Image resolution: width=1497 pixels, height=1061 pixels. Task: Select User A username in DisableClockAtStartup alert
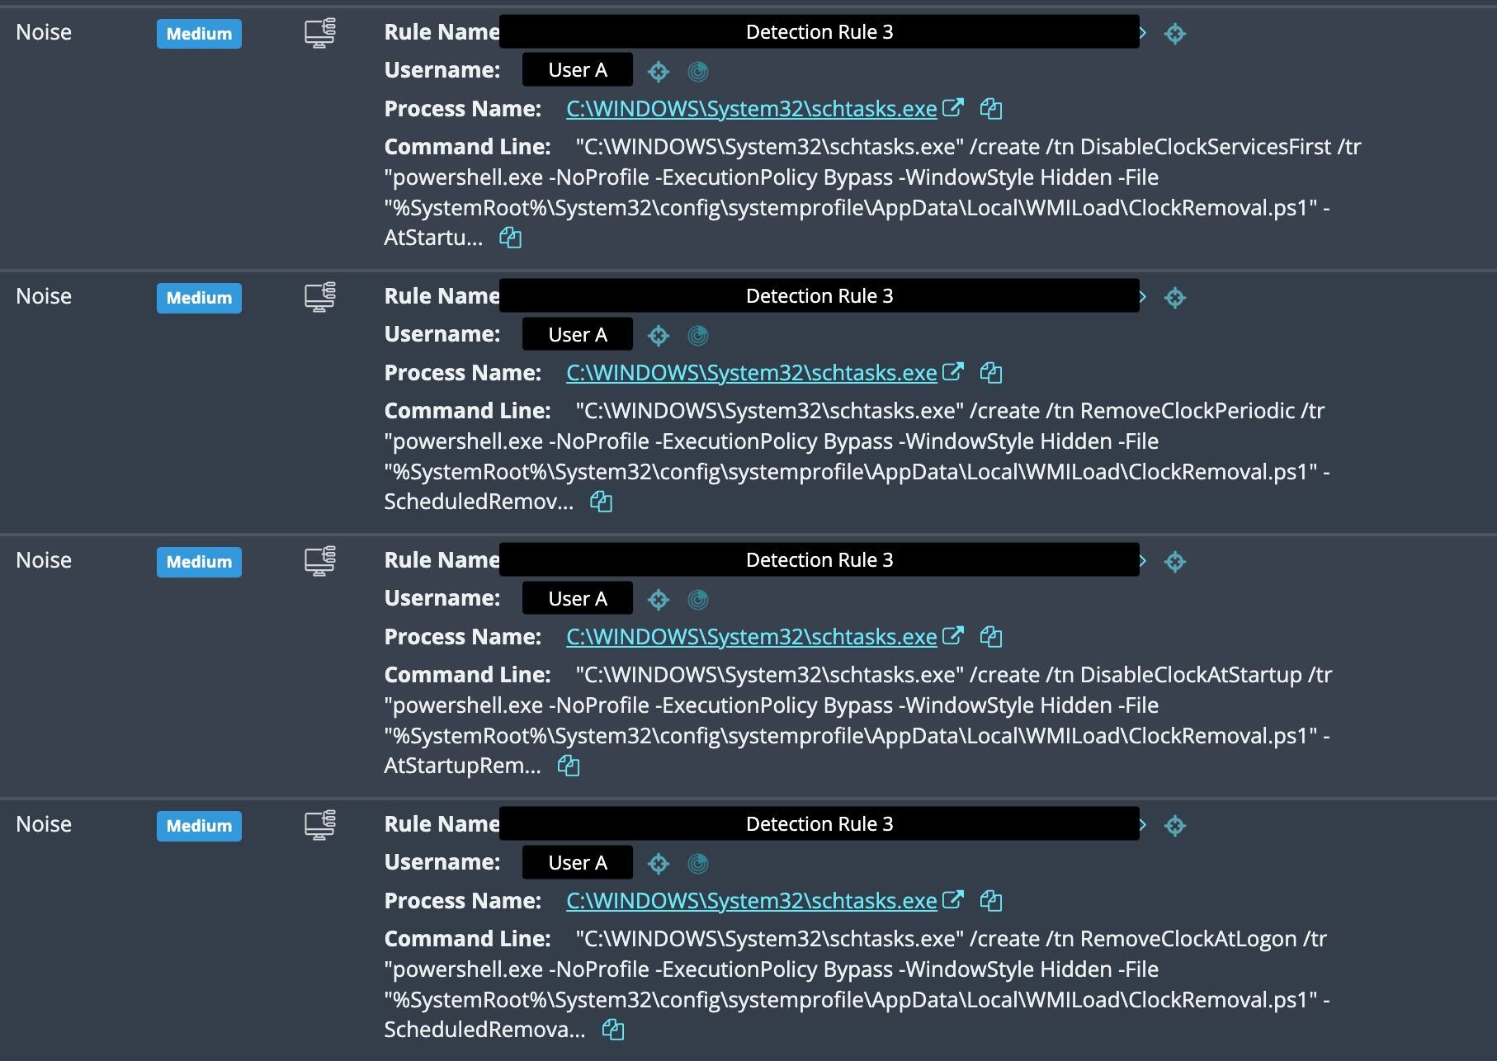[577, 599]
